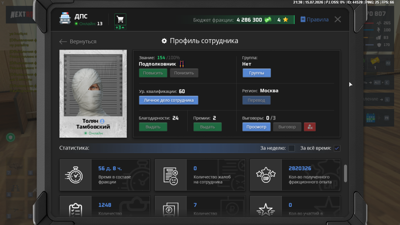Click the 2820326 experience value
The height and width of the screenshot is (225, 400).
point(300,168)
